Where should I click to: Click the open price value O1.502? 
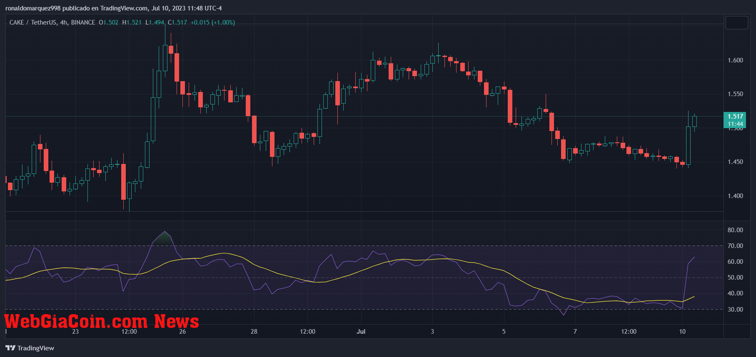109,22
